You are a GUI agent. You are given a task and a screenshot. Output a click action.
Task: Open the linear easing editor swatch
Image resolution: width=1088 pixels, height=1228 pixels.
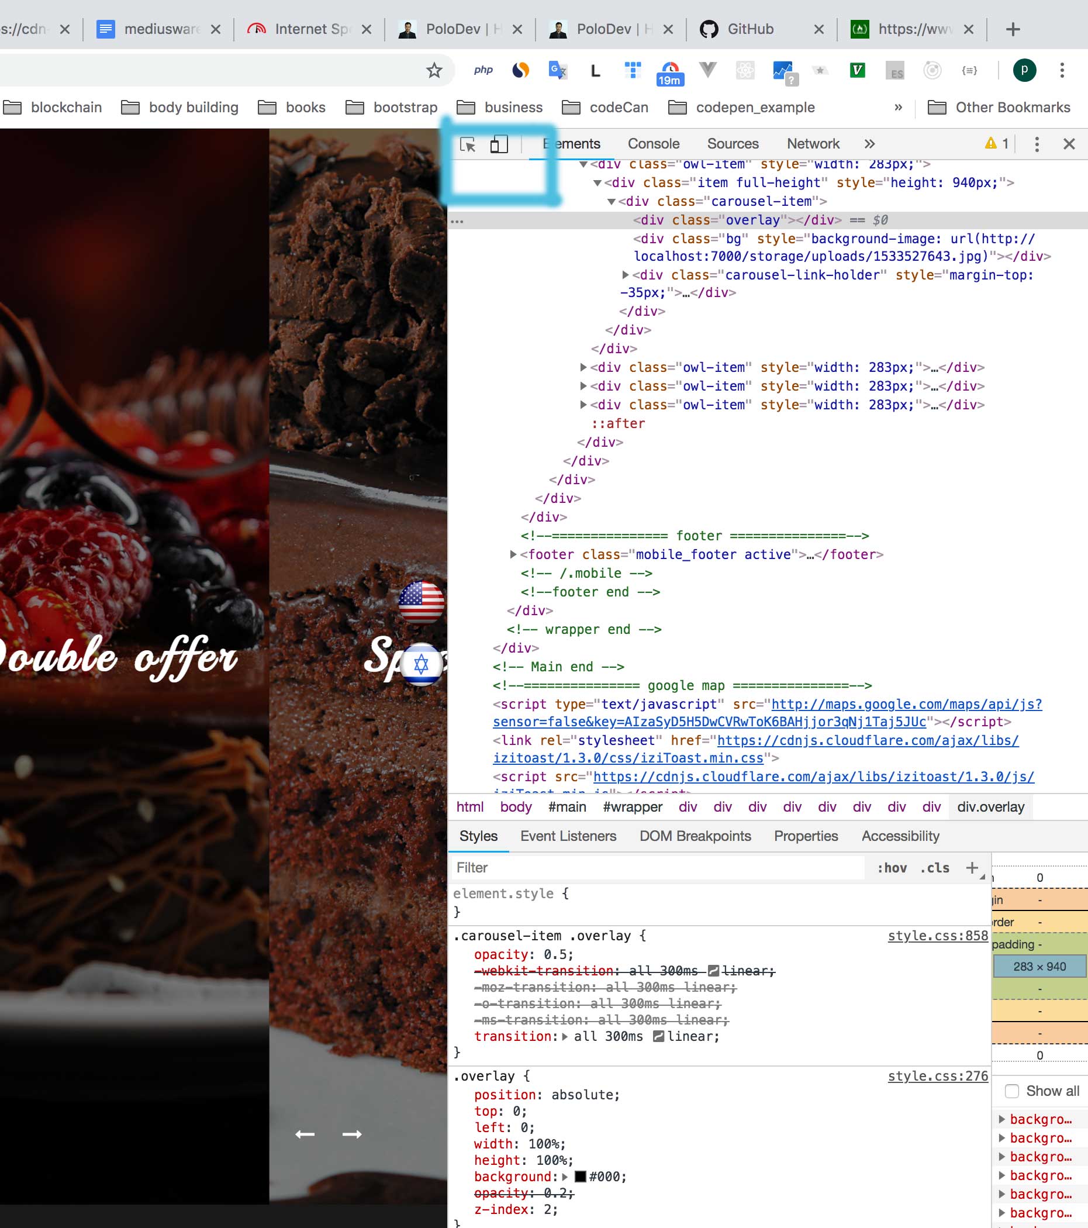658,1036
